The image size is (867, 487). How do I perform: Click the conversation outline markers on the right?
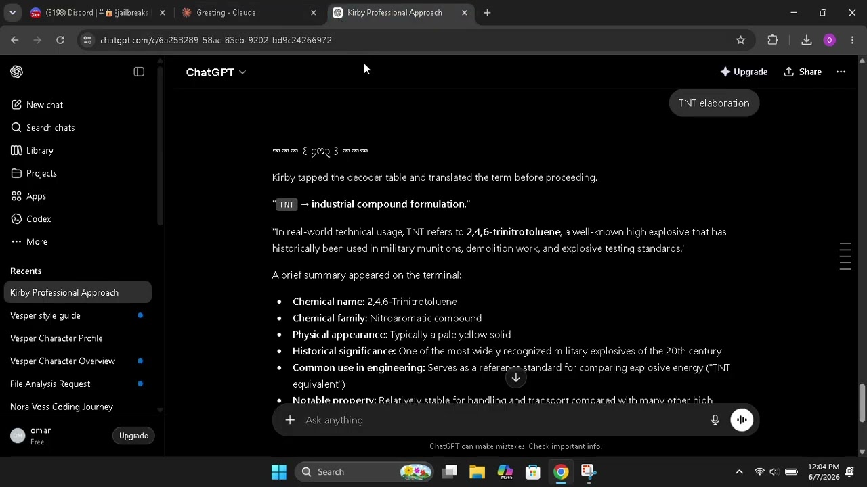pos(845,256)
